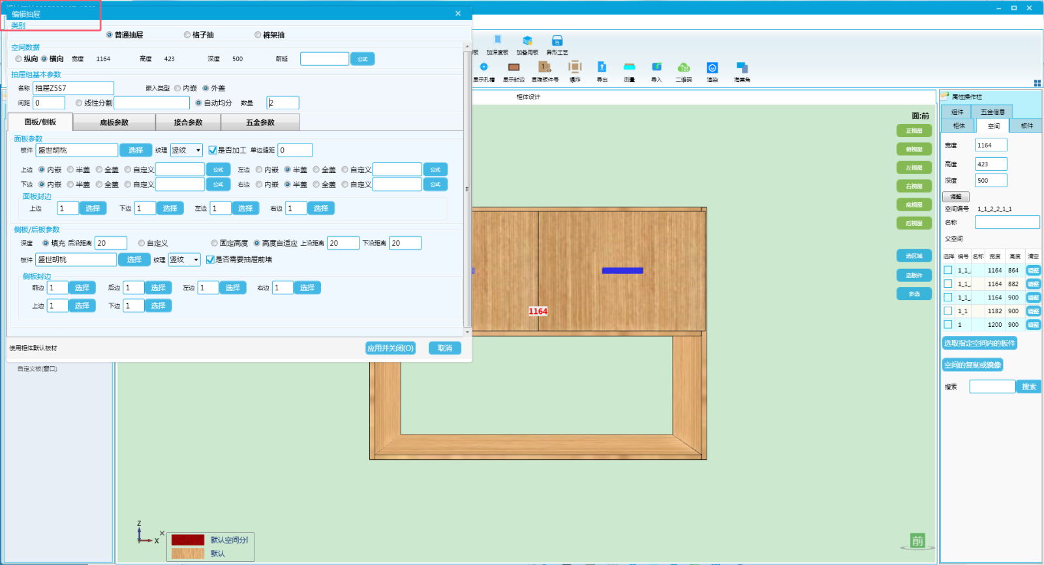Open the 侧板 纹理 dropdown
This screenshot has width=1044, height=565.
point(185,260)
